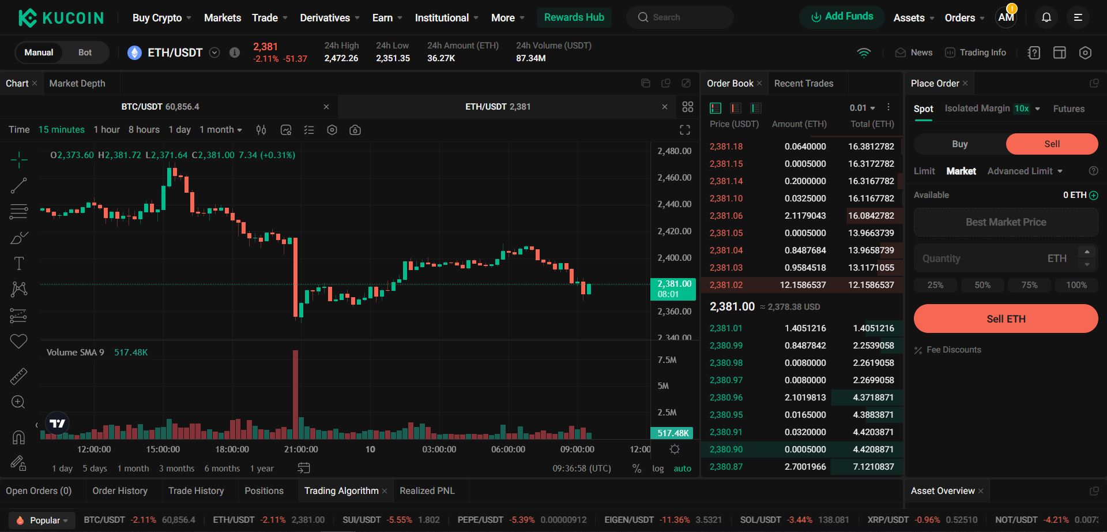
Task: Show buy orders only view
Action: [x=756, y=108]
